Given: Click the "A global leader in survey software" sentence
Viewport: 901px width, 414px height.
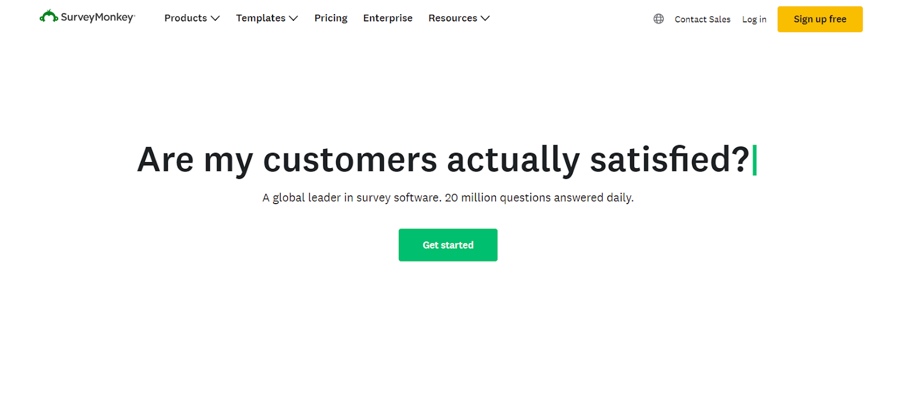Looking at the screenshot, I should click(352, 197).
